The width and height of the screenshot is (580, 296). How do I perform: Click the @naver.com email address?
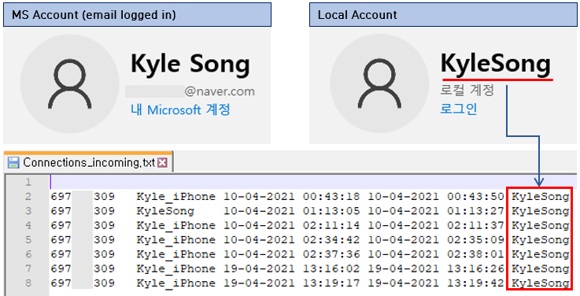tap(220, 91)
